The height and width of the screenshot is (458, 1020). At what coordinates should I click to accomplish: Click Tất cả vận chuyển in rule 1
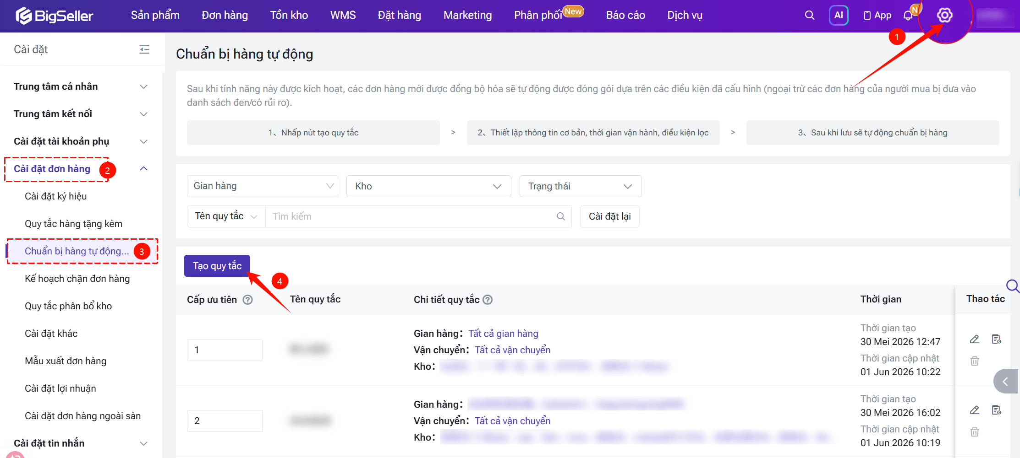513,350
